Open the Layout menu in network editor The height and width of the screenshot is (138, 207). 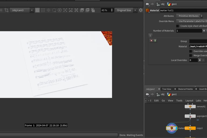click(x=189, y=101)
